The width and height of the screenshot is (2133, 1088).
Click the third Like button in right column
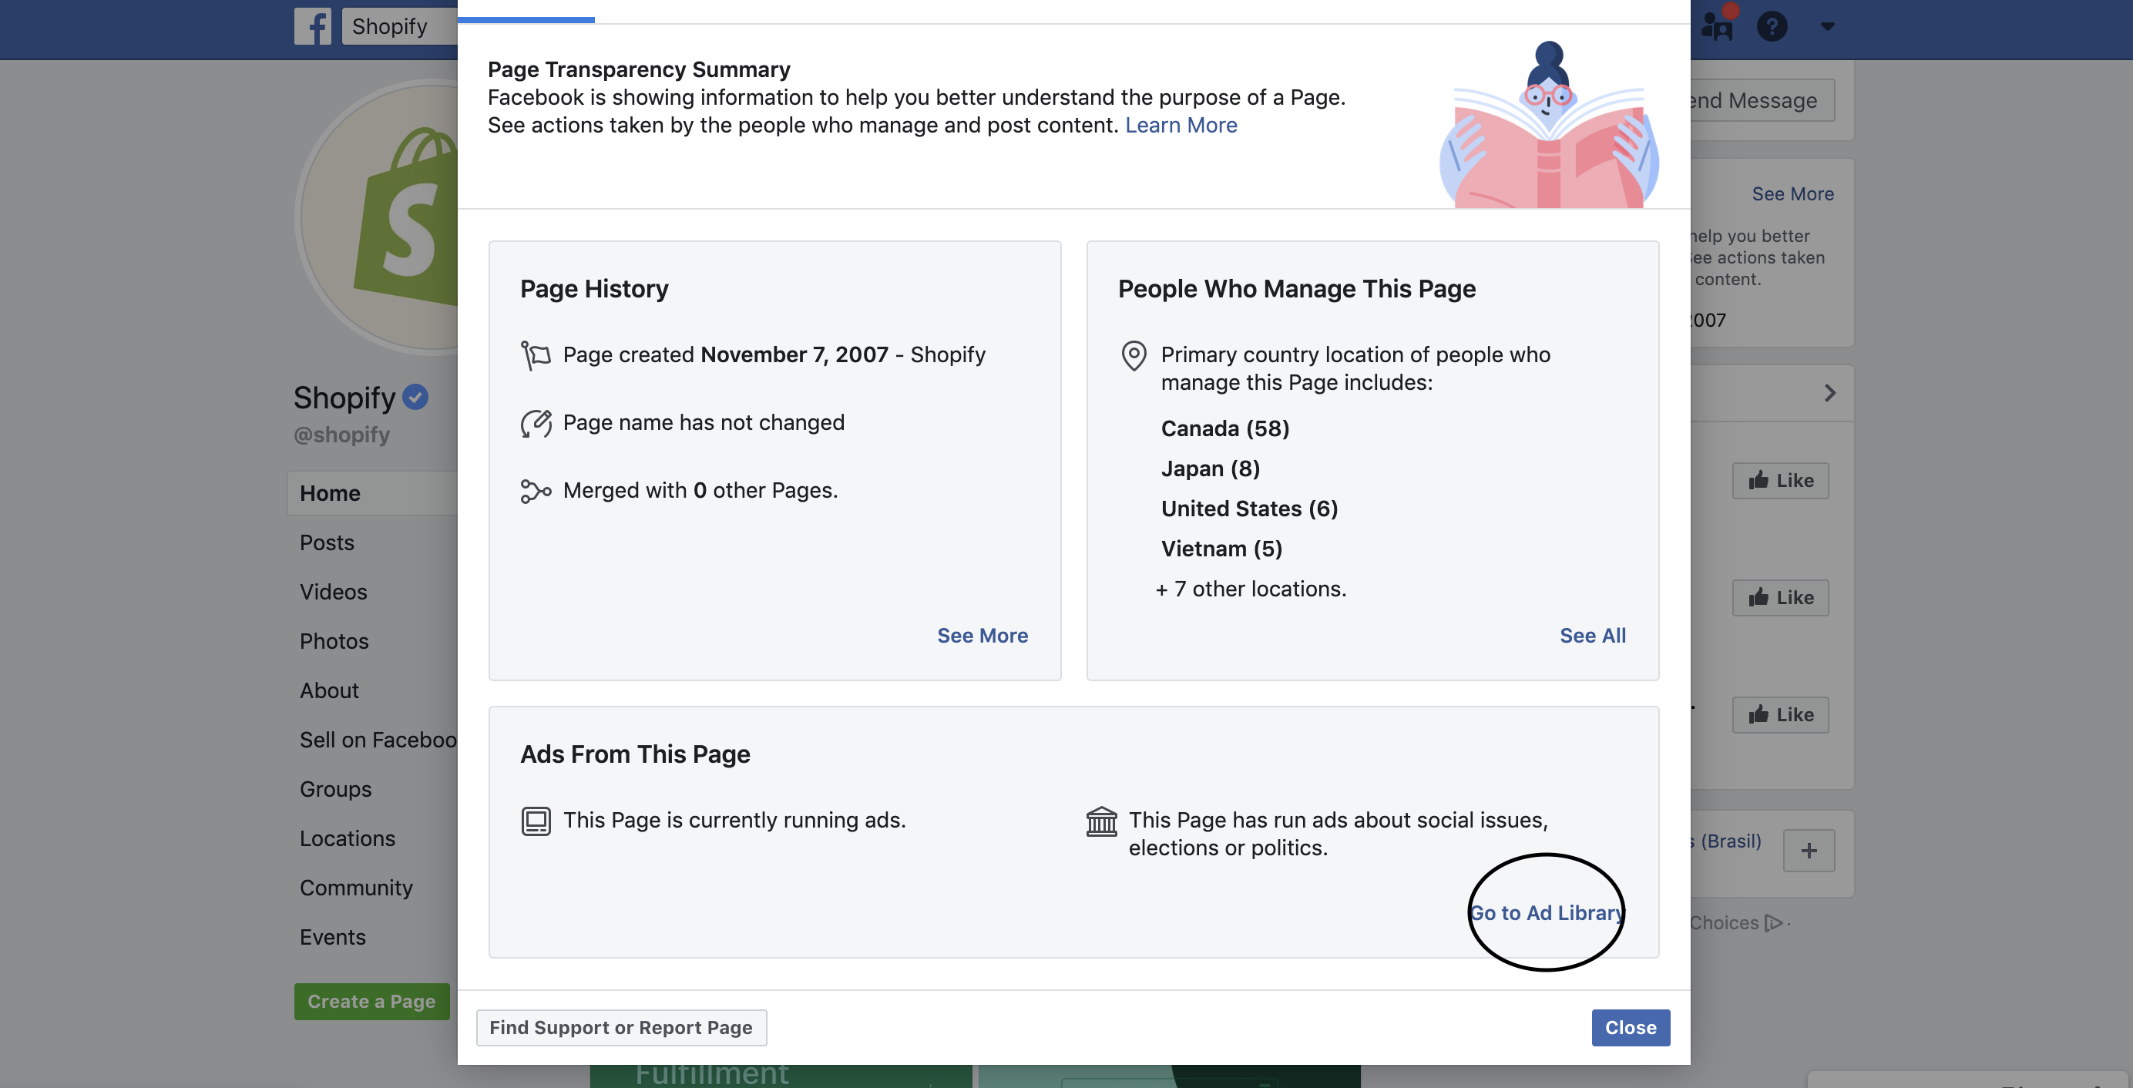point(1780,714)
